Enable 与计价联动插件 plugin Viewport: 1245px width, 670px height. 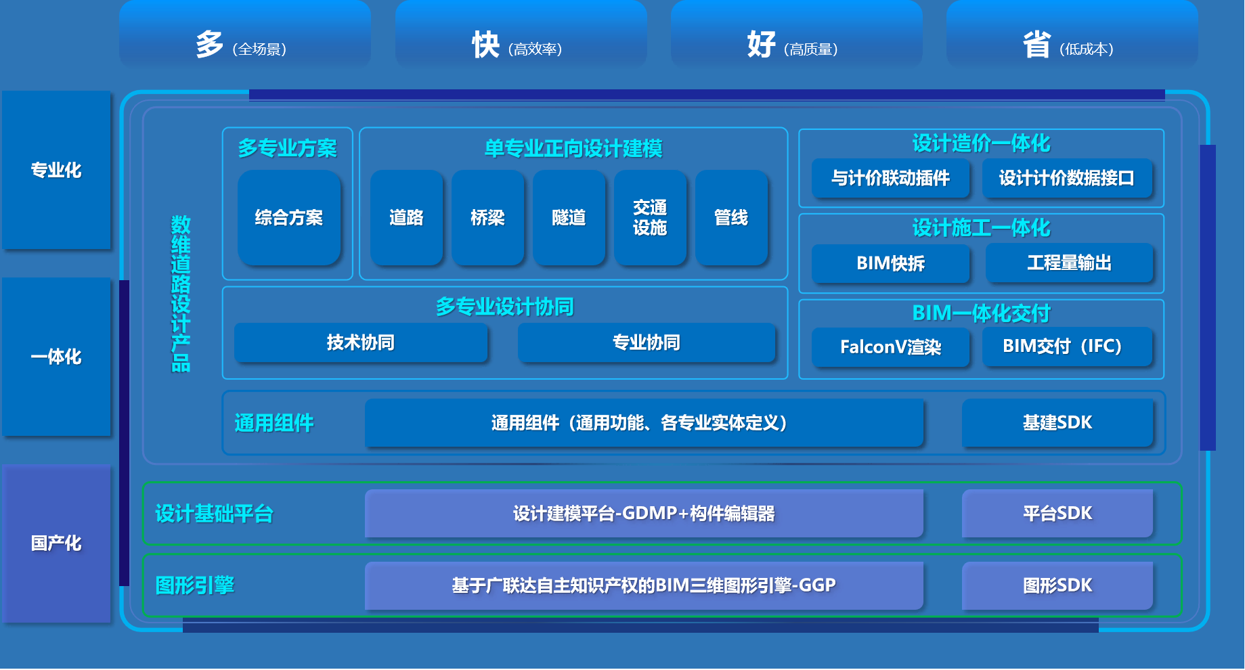(x=890, y=179)
